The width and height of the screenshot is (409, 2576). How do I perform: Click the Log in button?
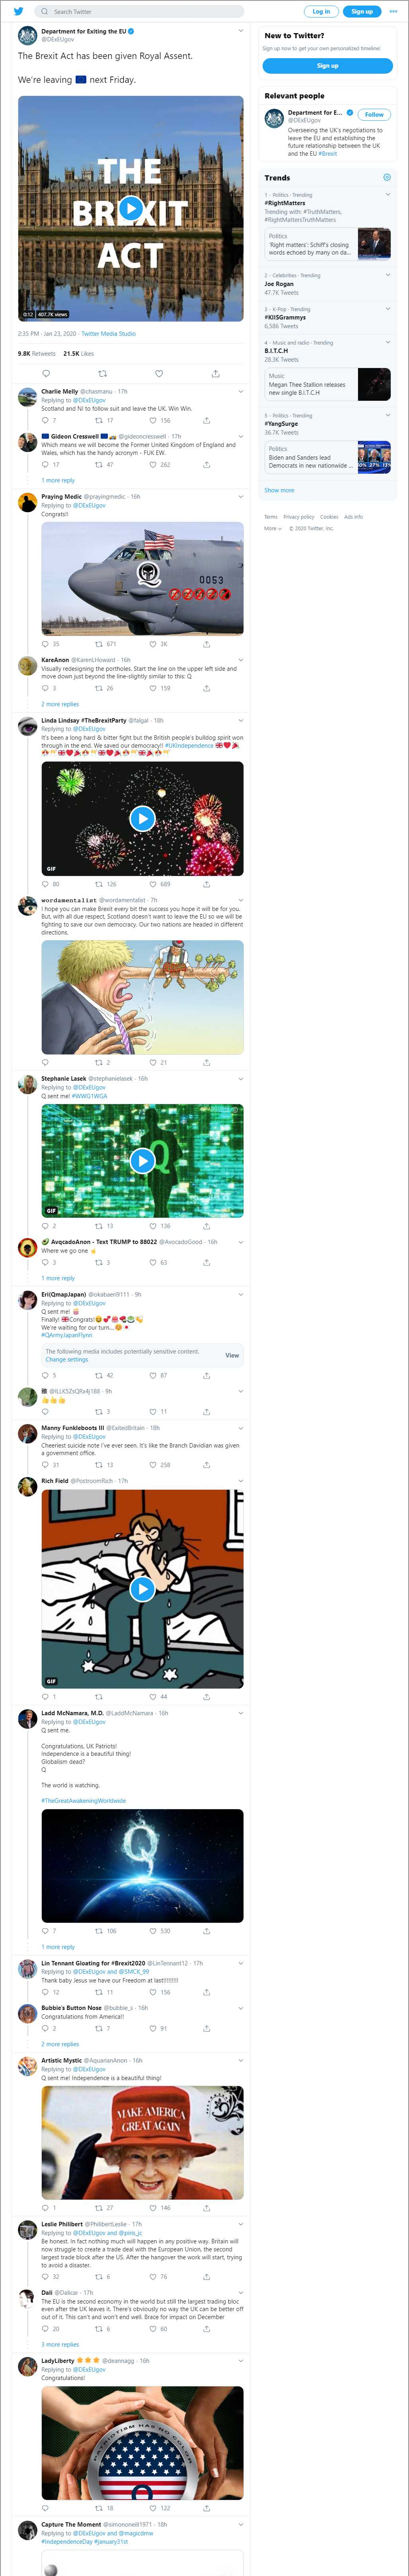coord(321,11)
